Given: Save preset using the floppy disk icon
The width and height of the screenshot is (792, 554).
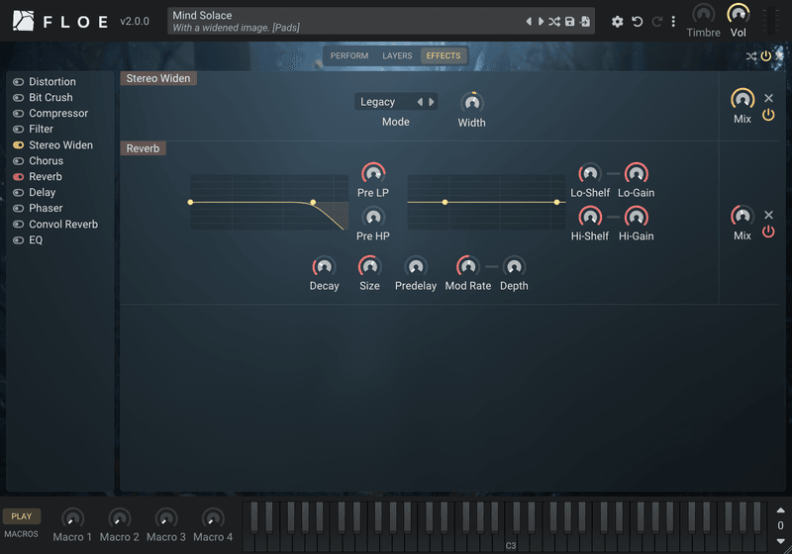Looking at the screenshot, I should click(x=570, y=22).
